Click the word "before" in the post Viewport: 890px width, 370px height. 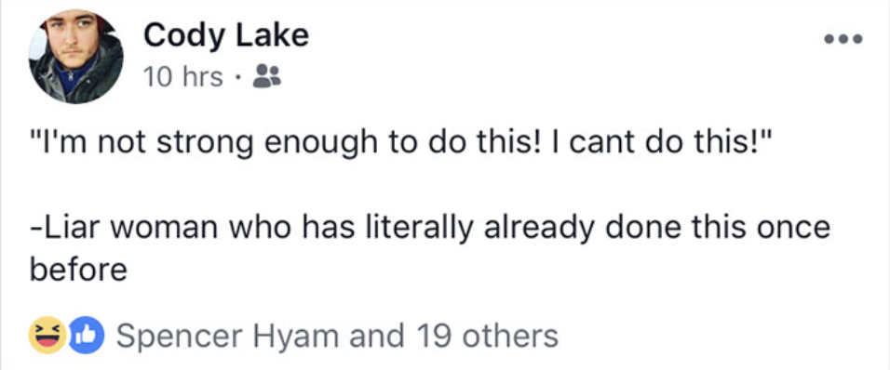click(78, 271)
